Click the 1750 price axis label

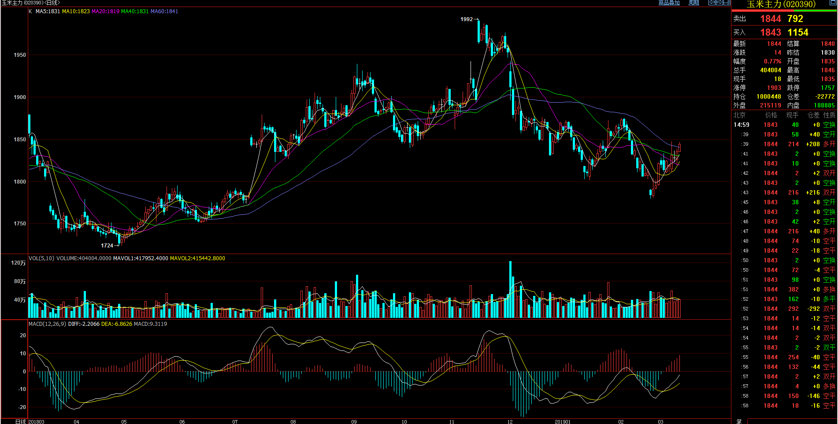pyautogui.click(x=20, y=224)
